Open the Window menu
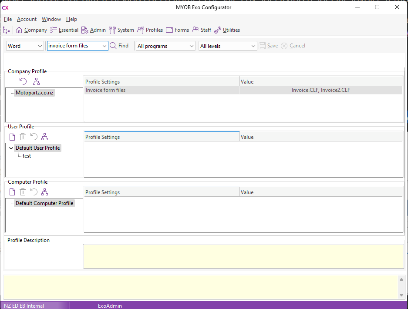Screen dimensions: 408x309 point(51,19)
